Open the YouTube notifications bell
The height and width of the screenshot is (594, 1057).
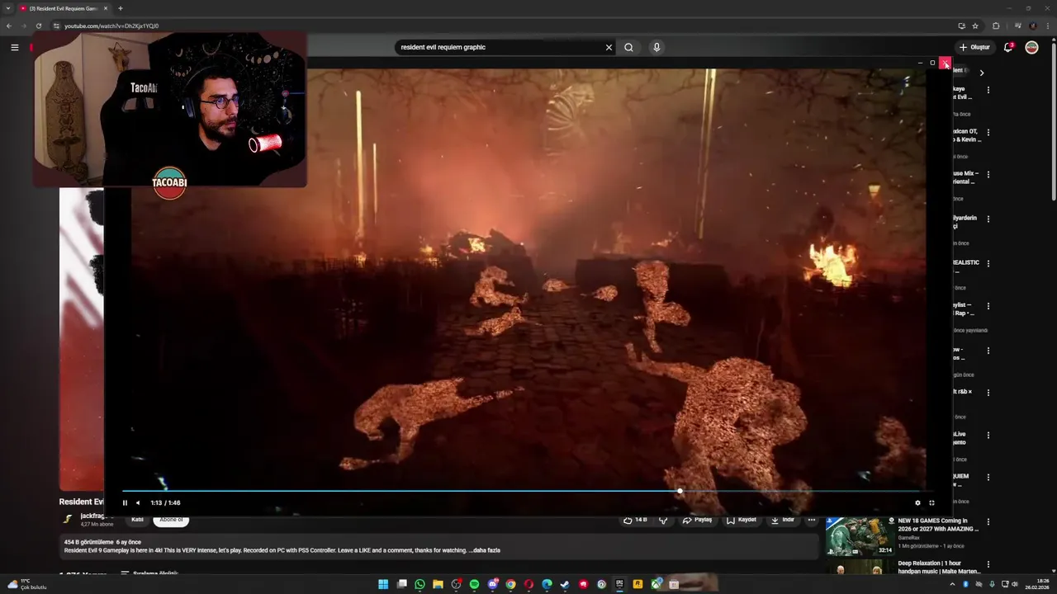click(1007, 47)
